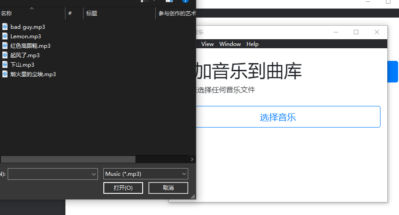399x215 pixels.
Task: Select the bad guy.mp3 file icon
Action: coord(5,27)
